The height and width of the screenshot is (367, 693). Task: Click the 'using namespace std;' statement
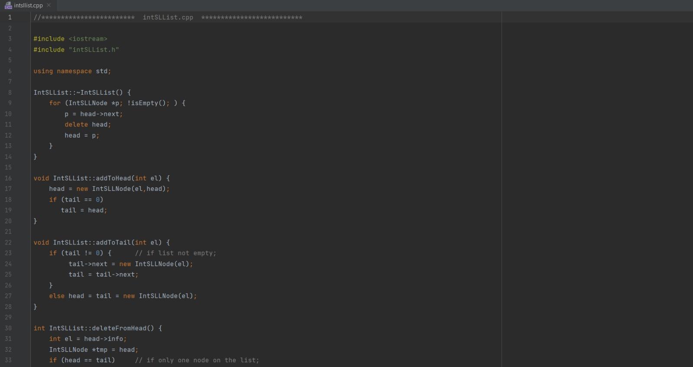(72, 71)
